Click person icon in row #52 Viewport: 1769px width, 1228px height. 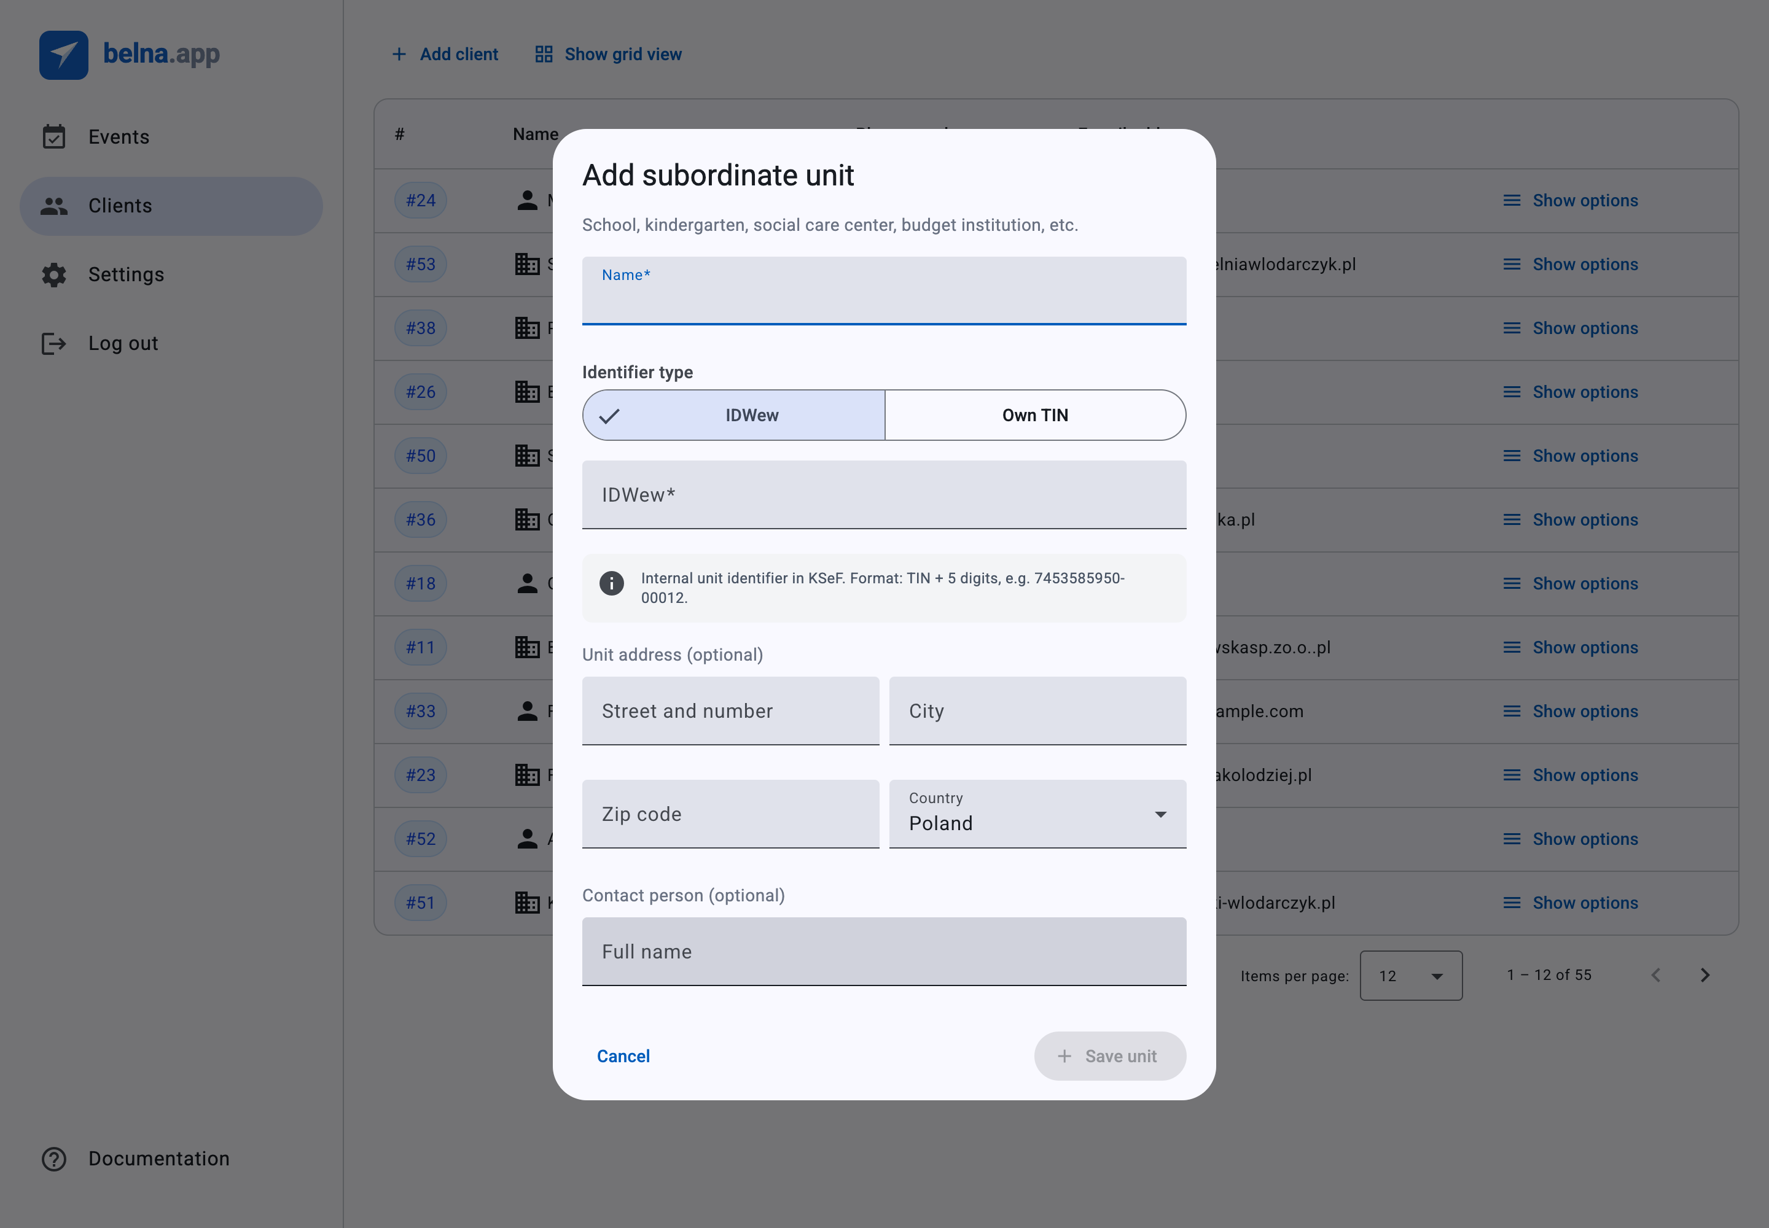click(x=526, y=839)
